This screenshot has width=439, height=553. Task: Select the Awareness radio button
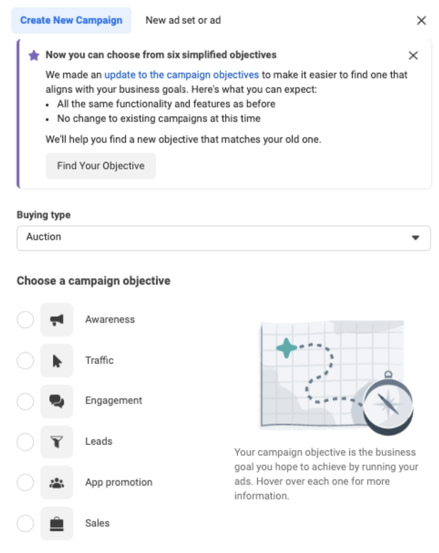coord(25,319)
